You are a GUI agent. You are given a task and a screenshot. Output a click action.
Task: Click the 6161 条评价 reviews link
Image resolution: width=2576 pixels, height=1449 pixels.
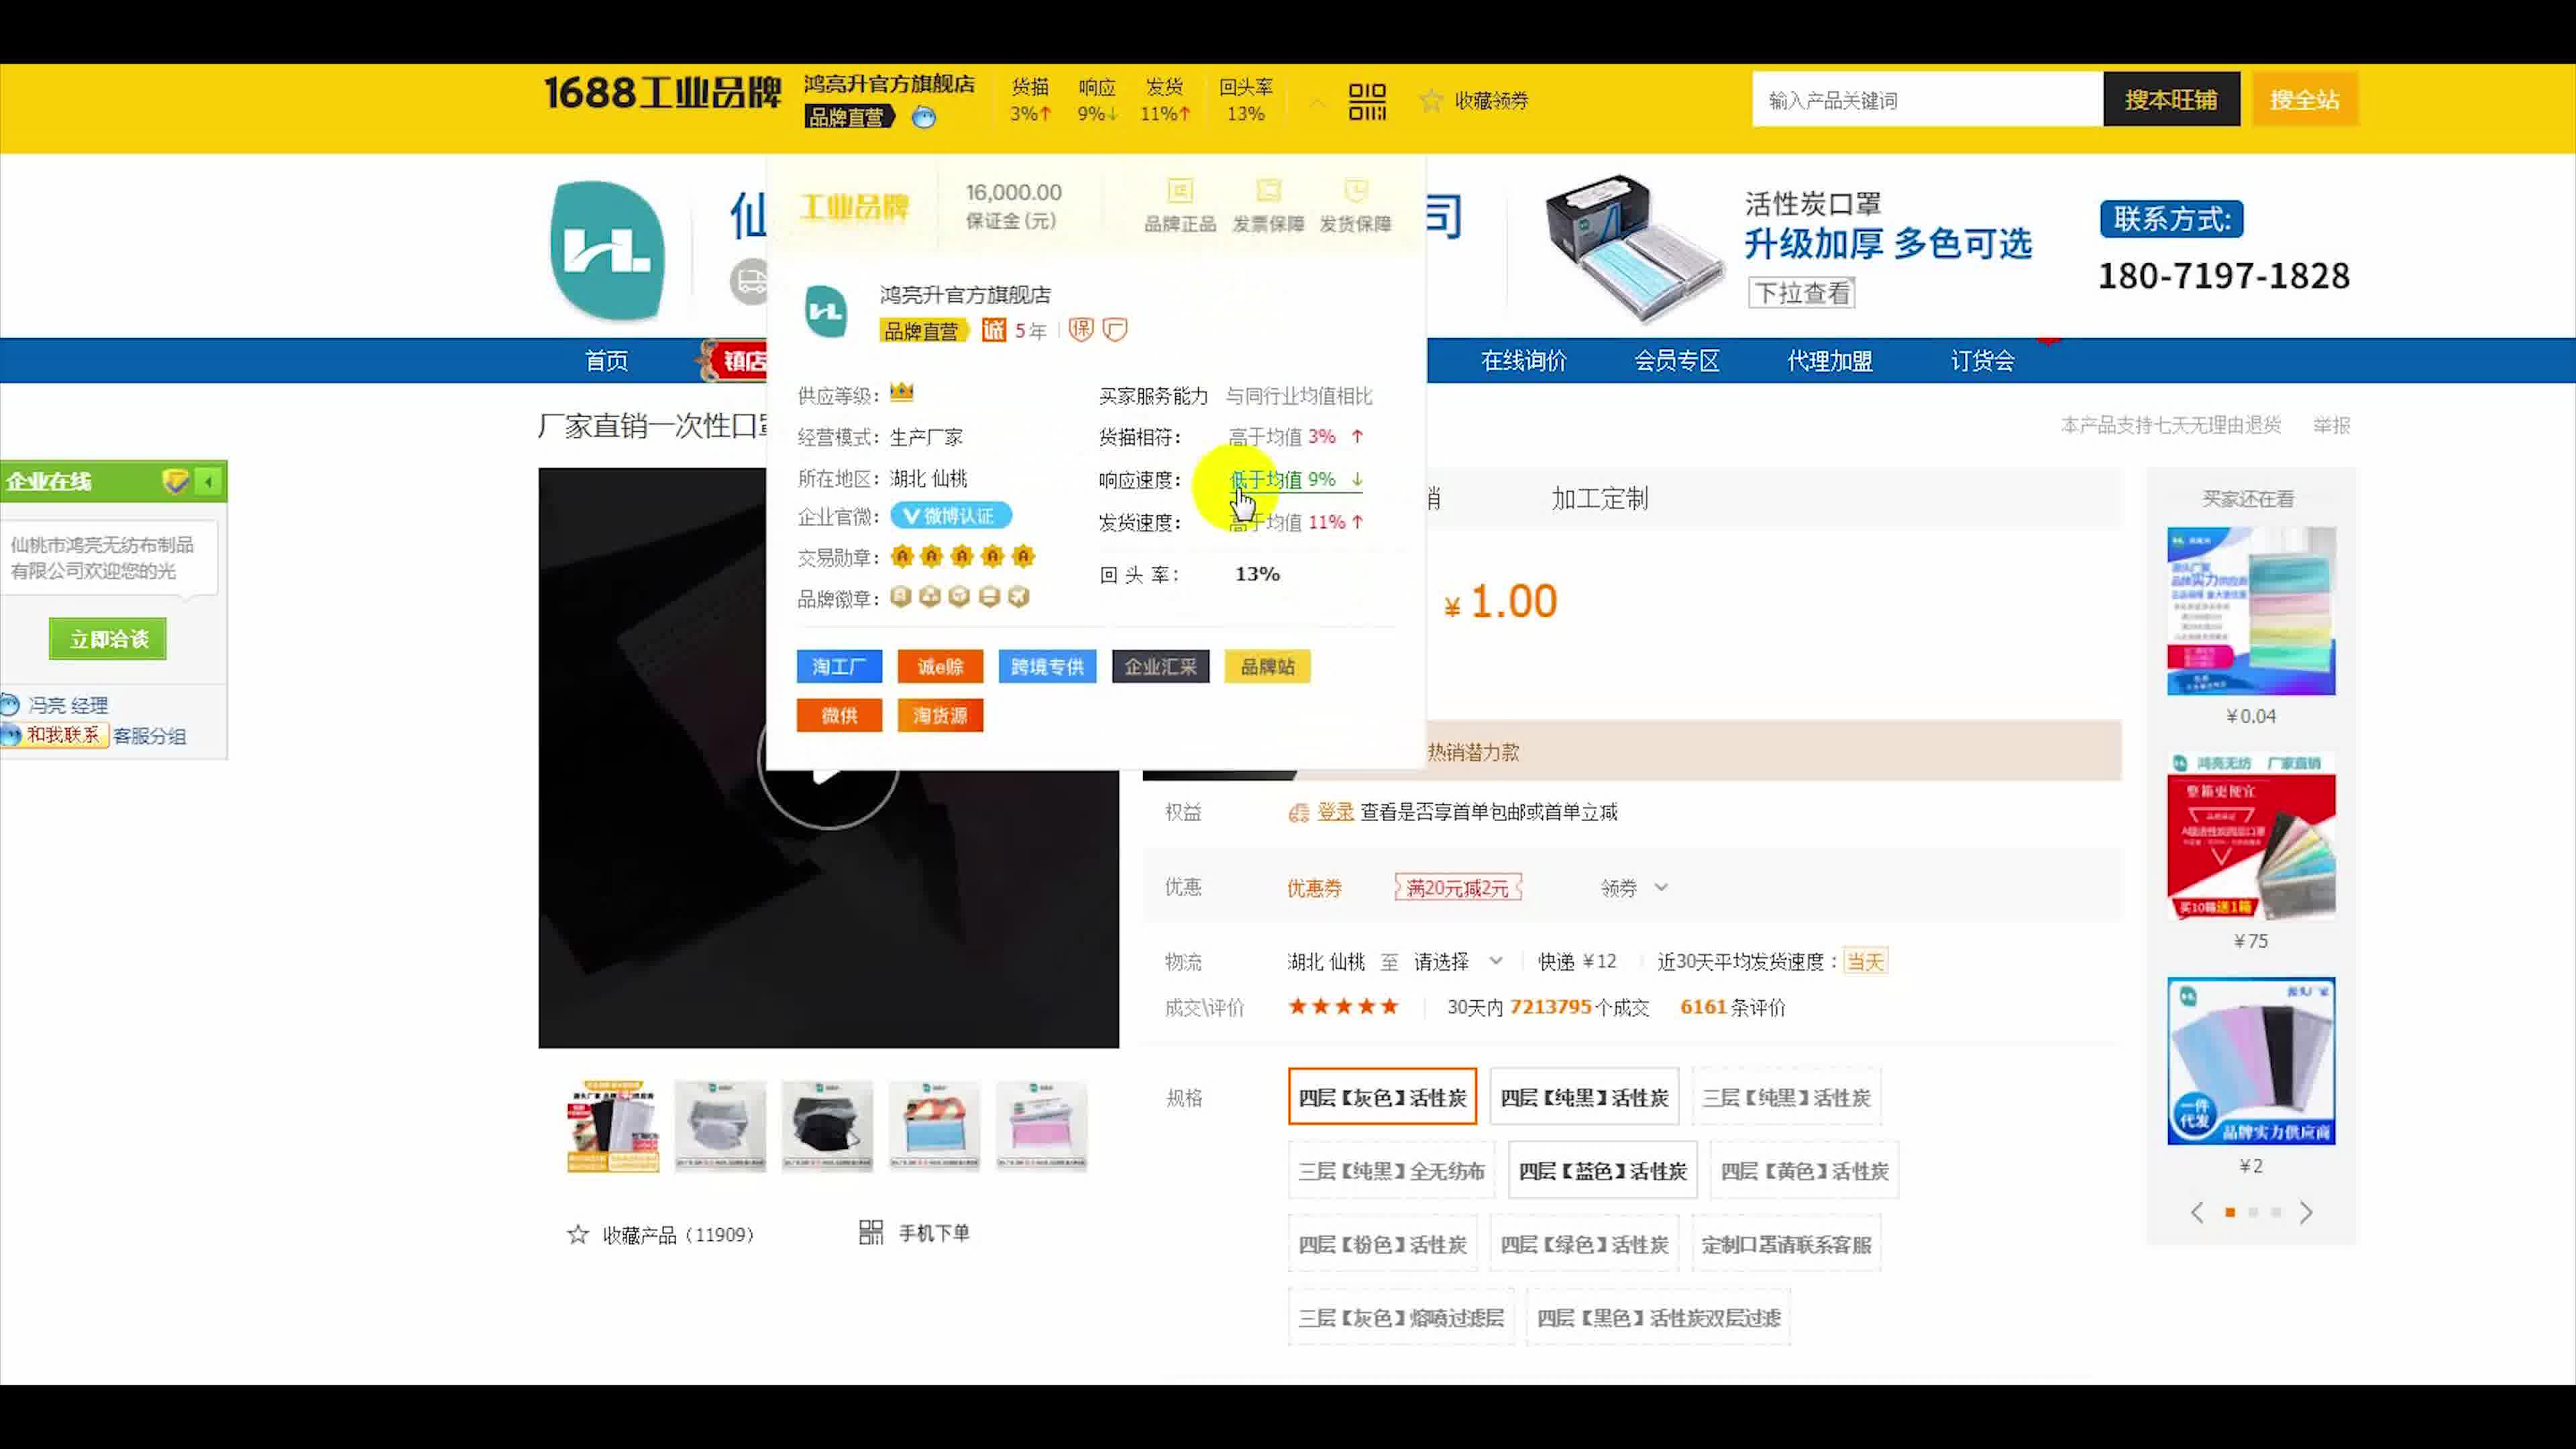click(1732, 1007)
